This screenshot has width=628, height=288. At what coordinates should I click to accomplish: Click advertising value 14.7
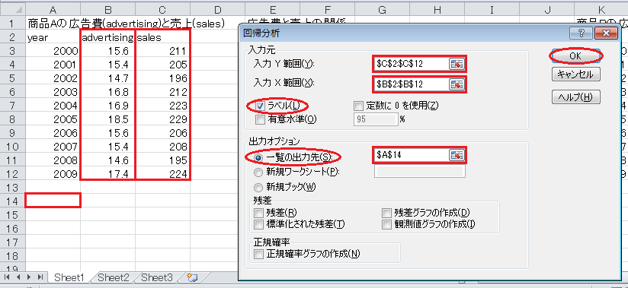(x=107, y=78)
